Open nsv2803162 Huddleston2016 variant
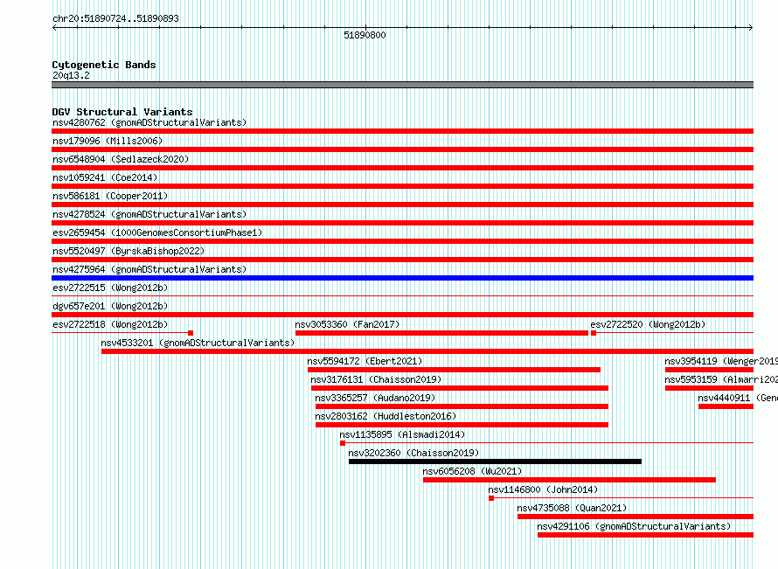 click(x=386, y=416)
